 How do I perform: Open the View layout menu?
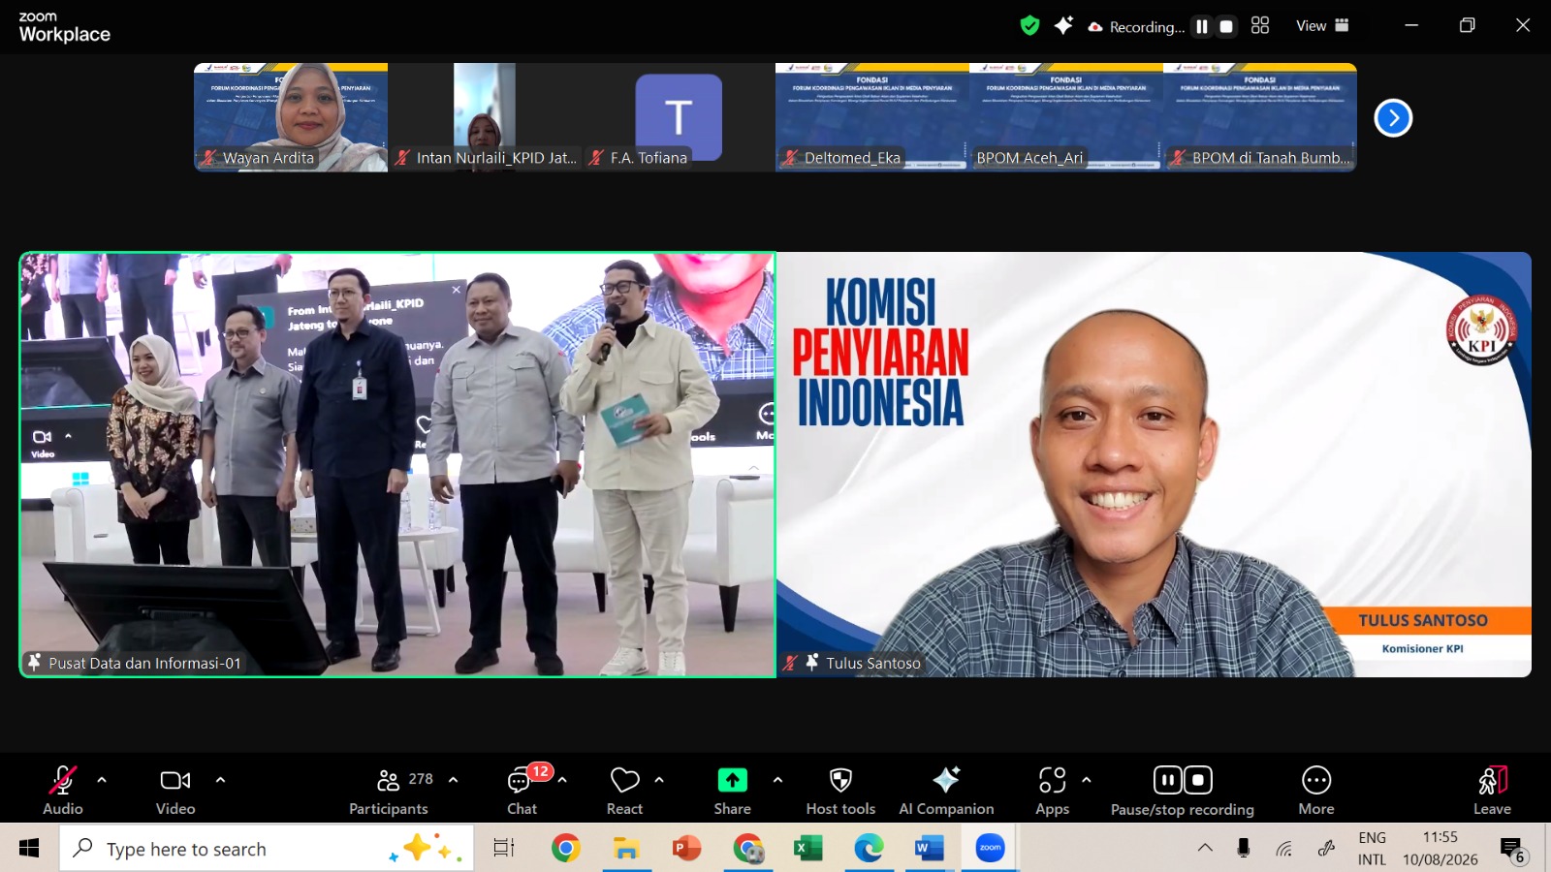1322,26
